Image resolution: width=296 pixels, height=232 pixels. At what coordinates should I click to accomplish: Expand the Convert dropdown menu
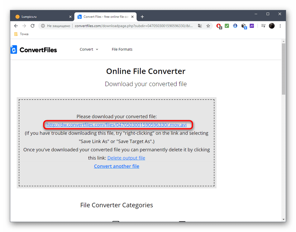89,49
